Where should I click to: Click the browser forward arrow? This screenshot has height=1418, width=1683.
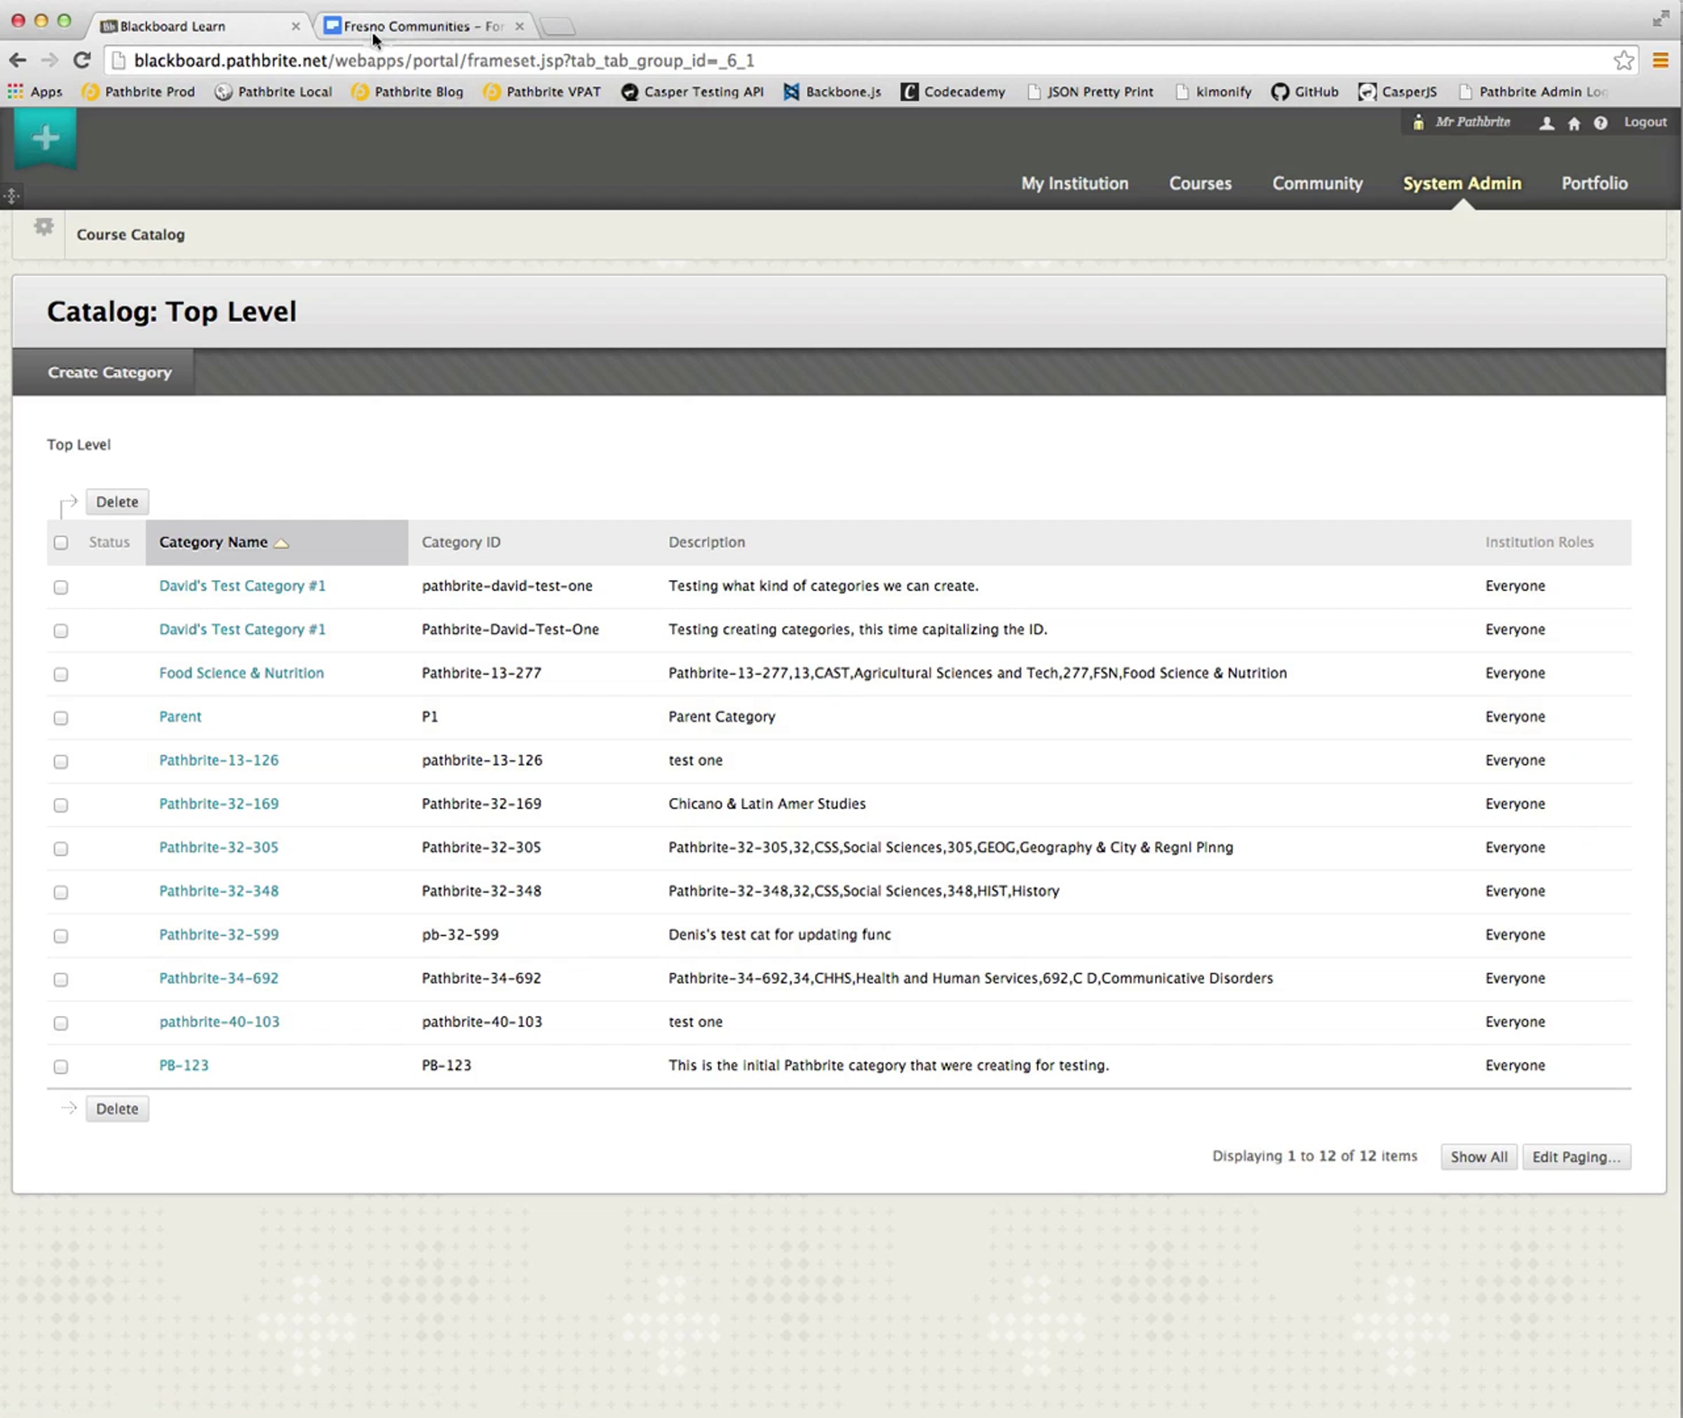click(x=50, y=60)
